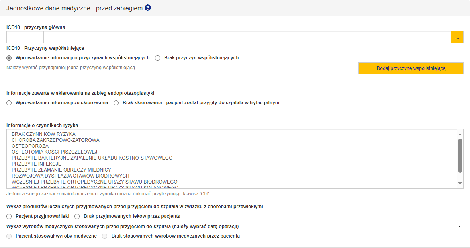
Task: Click the ICD10 code input field
Action: pyautogui.click(x=25, y=37)
